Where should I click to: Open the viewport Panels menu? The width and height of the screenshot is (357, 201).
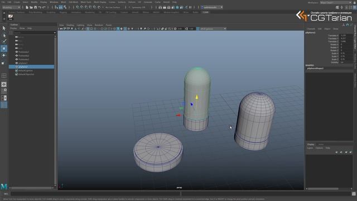(109, 25)
